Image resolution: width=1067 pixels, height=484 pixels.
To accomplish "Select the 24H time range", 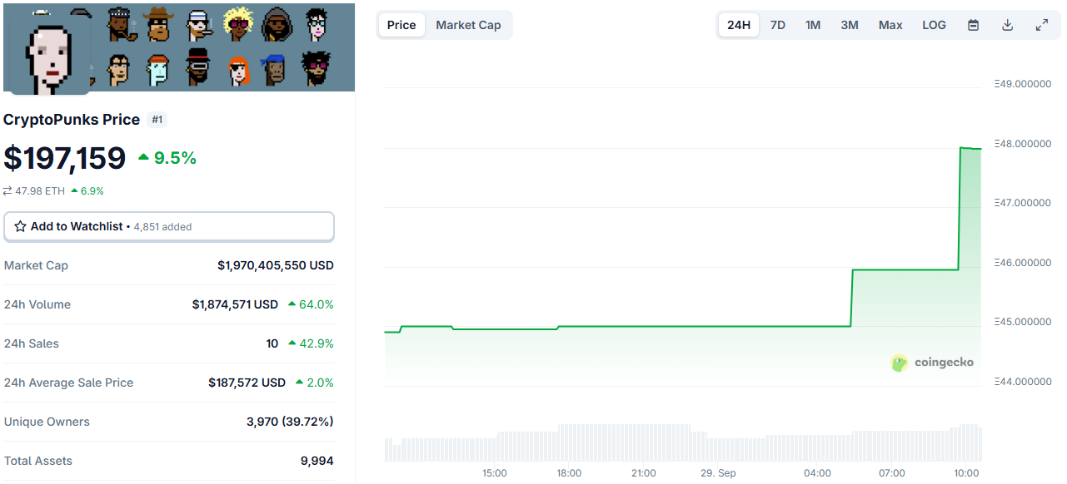I will coord(738,25).
